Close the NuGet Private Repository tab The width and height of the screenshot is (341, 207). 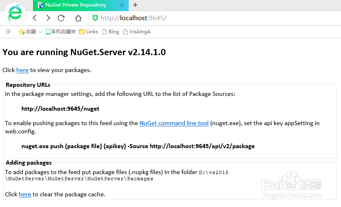point(122,5)
